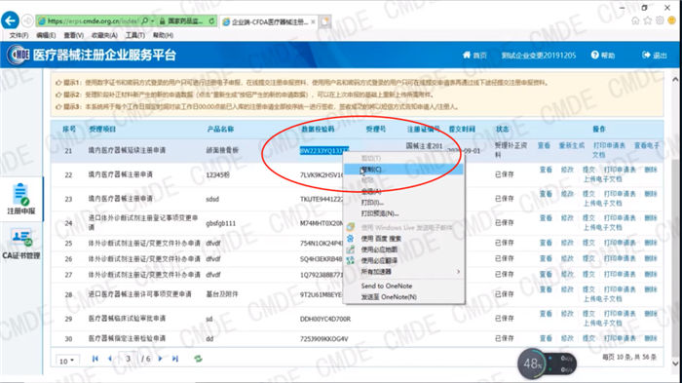The height and width of the screenshot is (383, 682).
Task: Open the 工具(T) menu
Action: click(135, 35)
